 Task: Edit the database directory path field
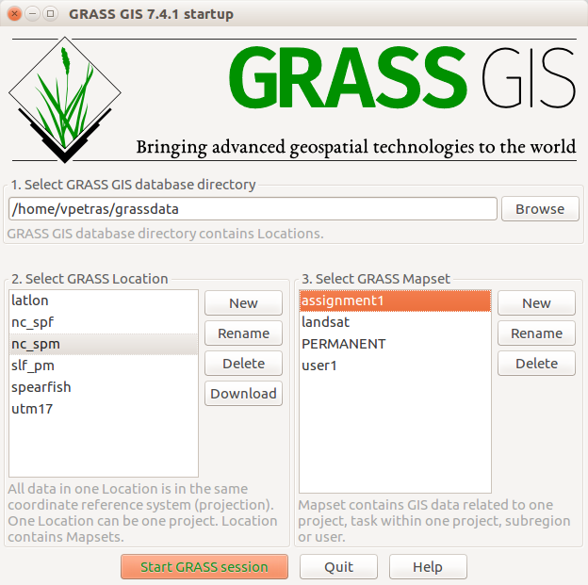coord(253,209)
